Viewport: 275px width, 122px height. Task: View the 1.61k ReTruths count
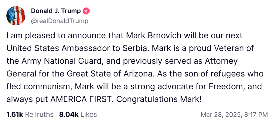(15, 114)
